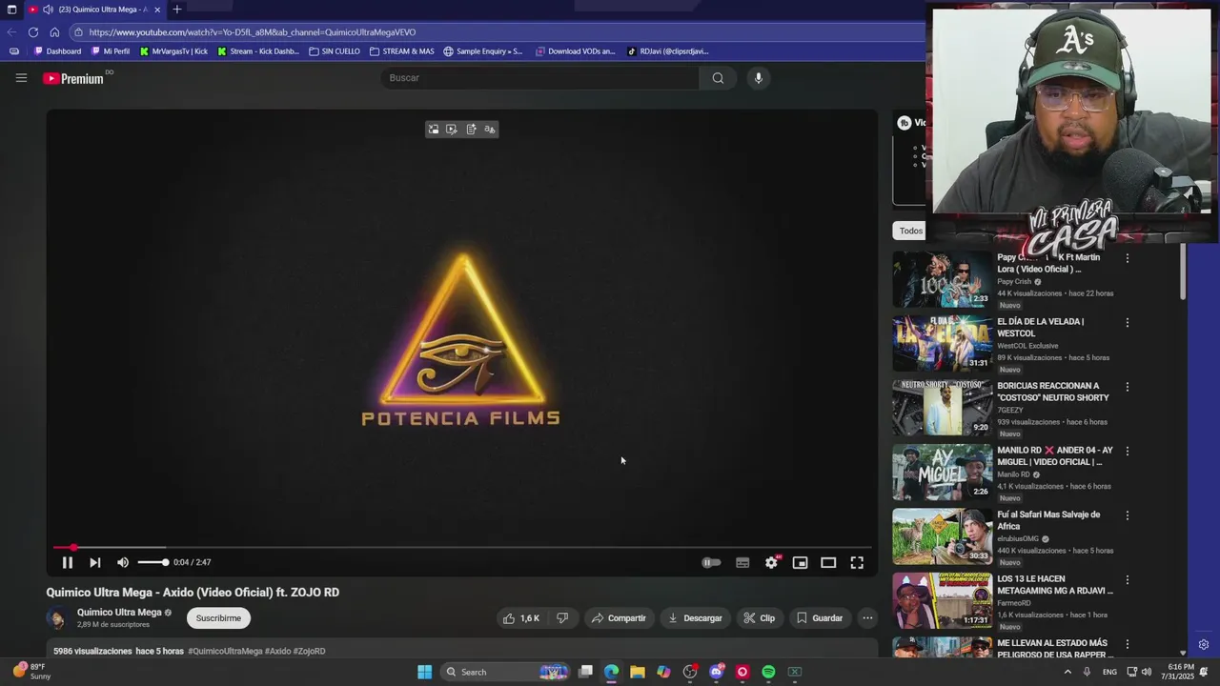Open more actions ellipsis under the video
This screenshot has height=686, width=1220.
tap(867, 618)
